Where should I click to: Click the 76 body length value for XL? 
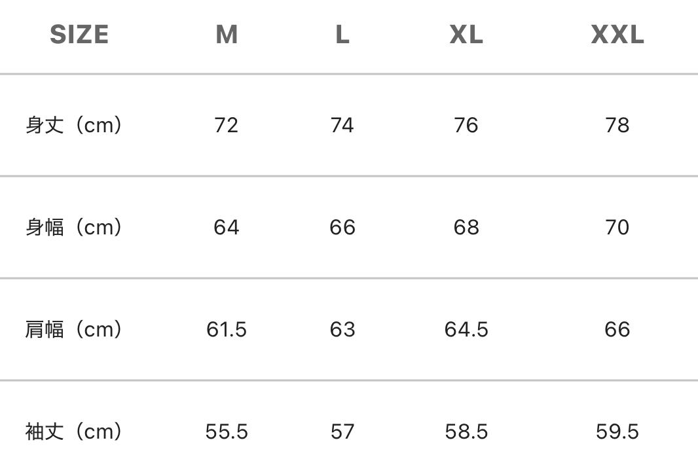466,126
